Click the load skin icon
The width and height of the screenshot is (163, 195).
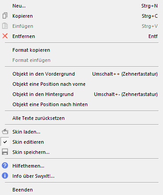click(5, 131)
